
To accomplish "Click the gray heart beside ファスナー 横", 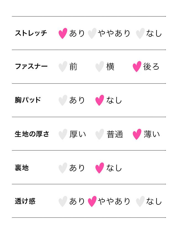I will (x=100, y=67).
